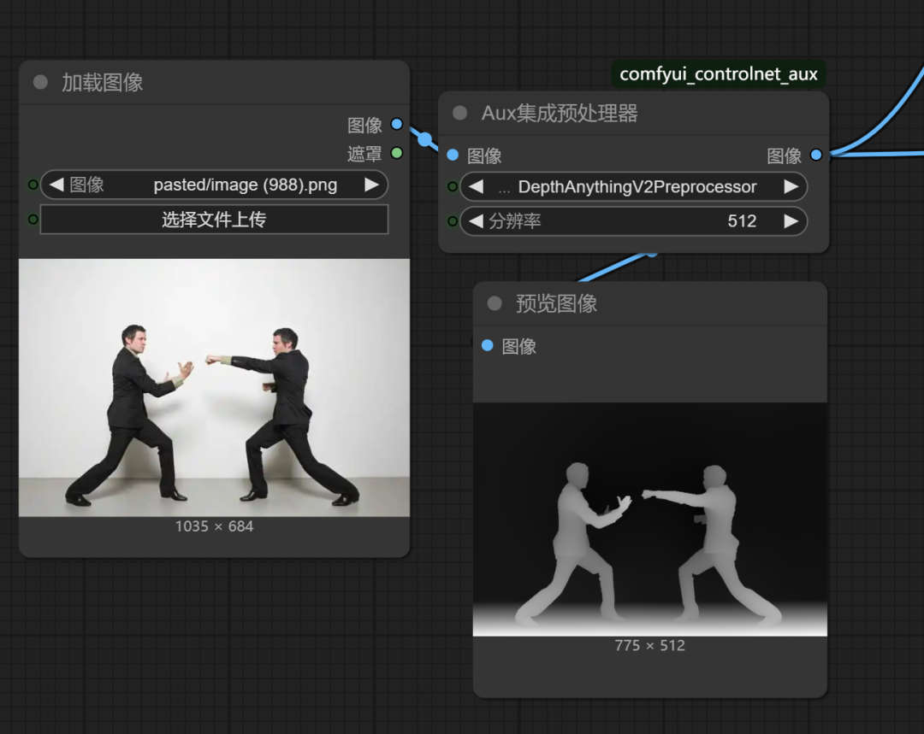924x734 pixels.
Task: Collapse the 预览图像 node via title dot
Action: pos(495,303)
